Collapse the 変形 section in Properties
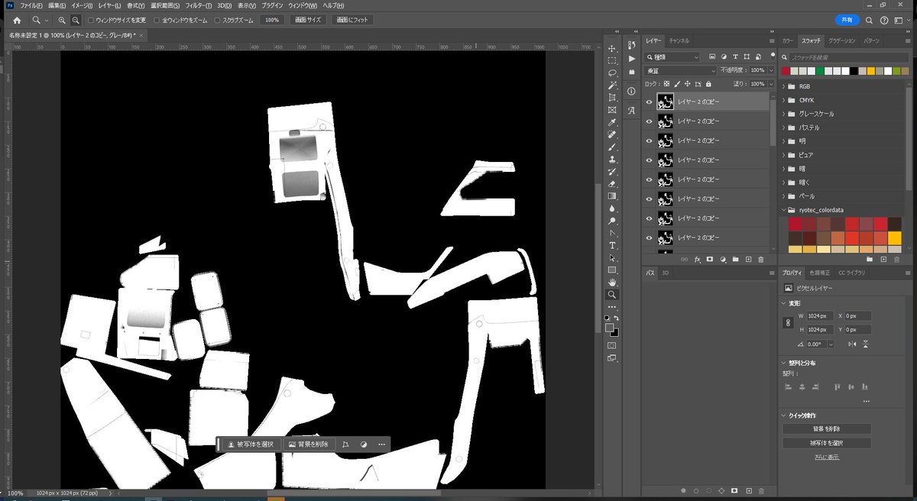Screen dimensions: 917x501 click(785, 303)
